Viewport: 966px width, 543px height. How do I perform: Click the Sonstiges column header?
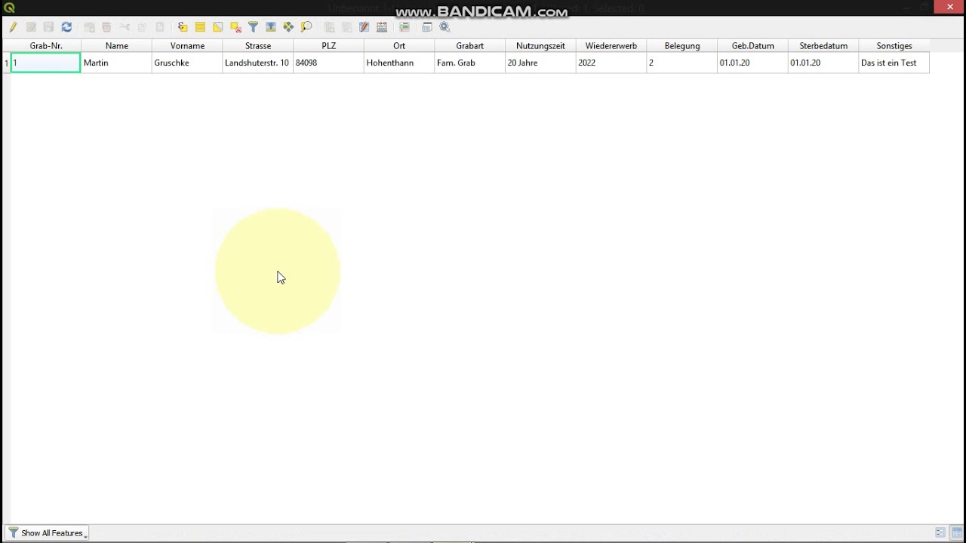click(894, 46)
